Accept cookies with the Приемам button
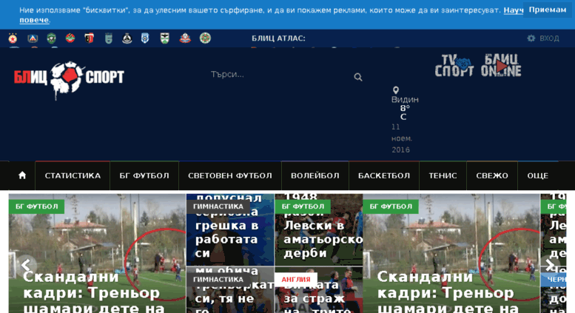 [547, 10]
